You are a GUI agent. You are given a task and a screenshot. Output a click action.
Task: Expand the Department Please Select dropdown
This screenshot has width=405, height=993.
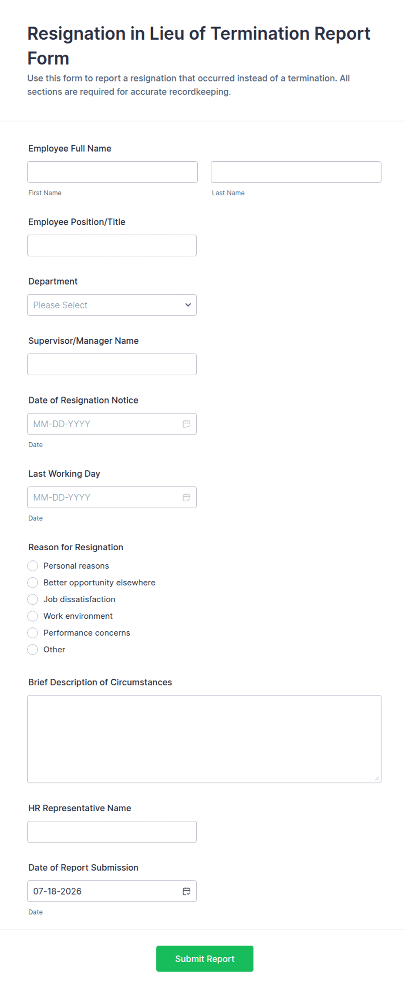click(x=112, y=305)
